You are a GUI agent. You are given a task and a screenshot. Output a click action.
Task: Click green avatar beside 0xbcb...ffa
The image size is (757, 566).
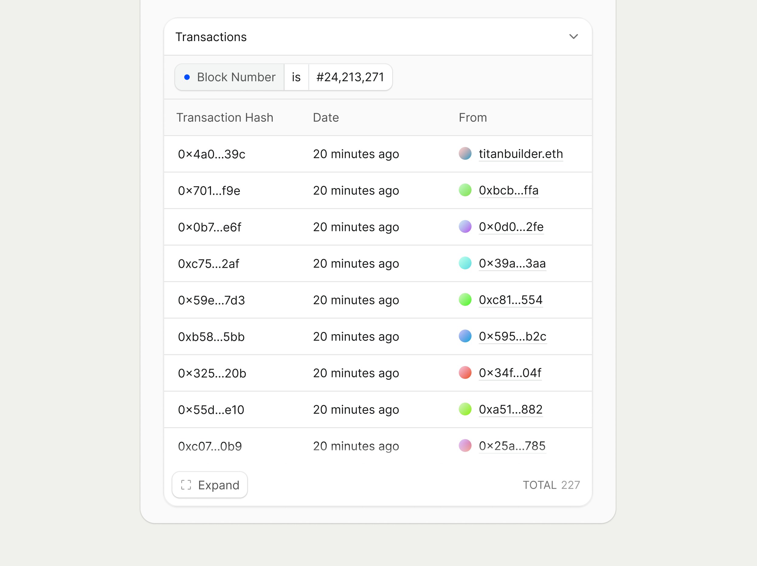[465, 190]
